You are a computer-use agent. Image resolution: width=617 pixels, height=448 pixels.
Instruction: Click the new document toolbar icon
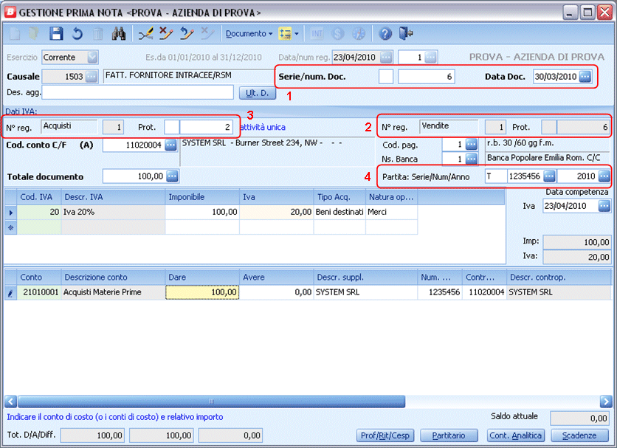tap(15, 34)
